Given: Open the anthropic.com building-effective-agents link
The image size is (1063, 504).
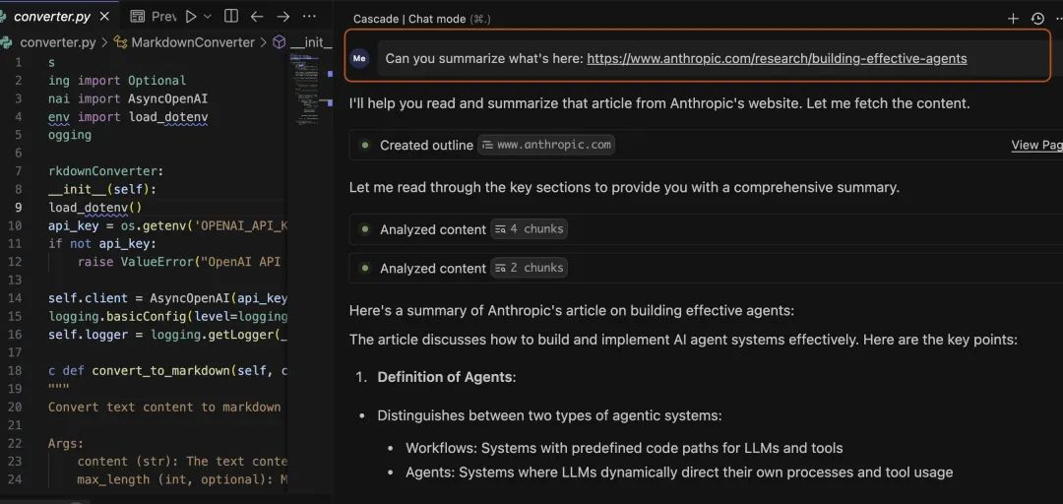Looking at the screenshot, I should tap(777, 58).
